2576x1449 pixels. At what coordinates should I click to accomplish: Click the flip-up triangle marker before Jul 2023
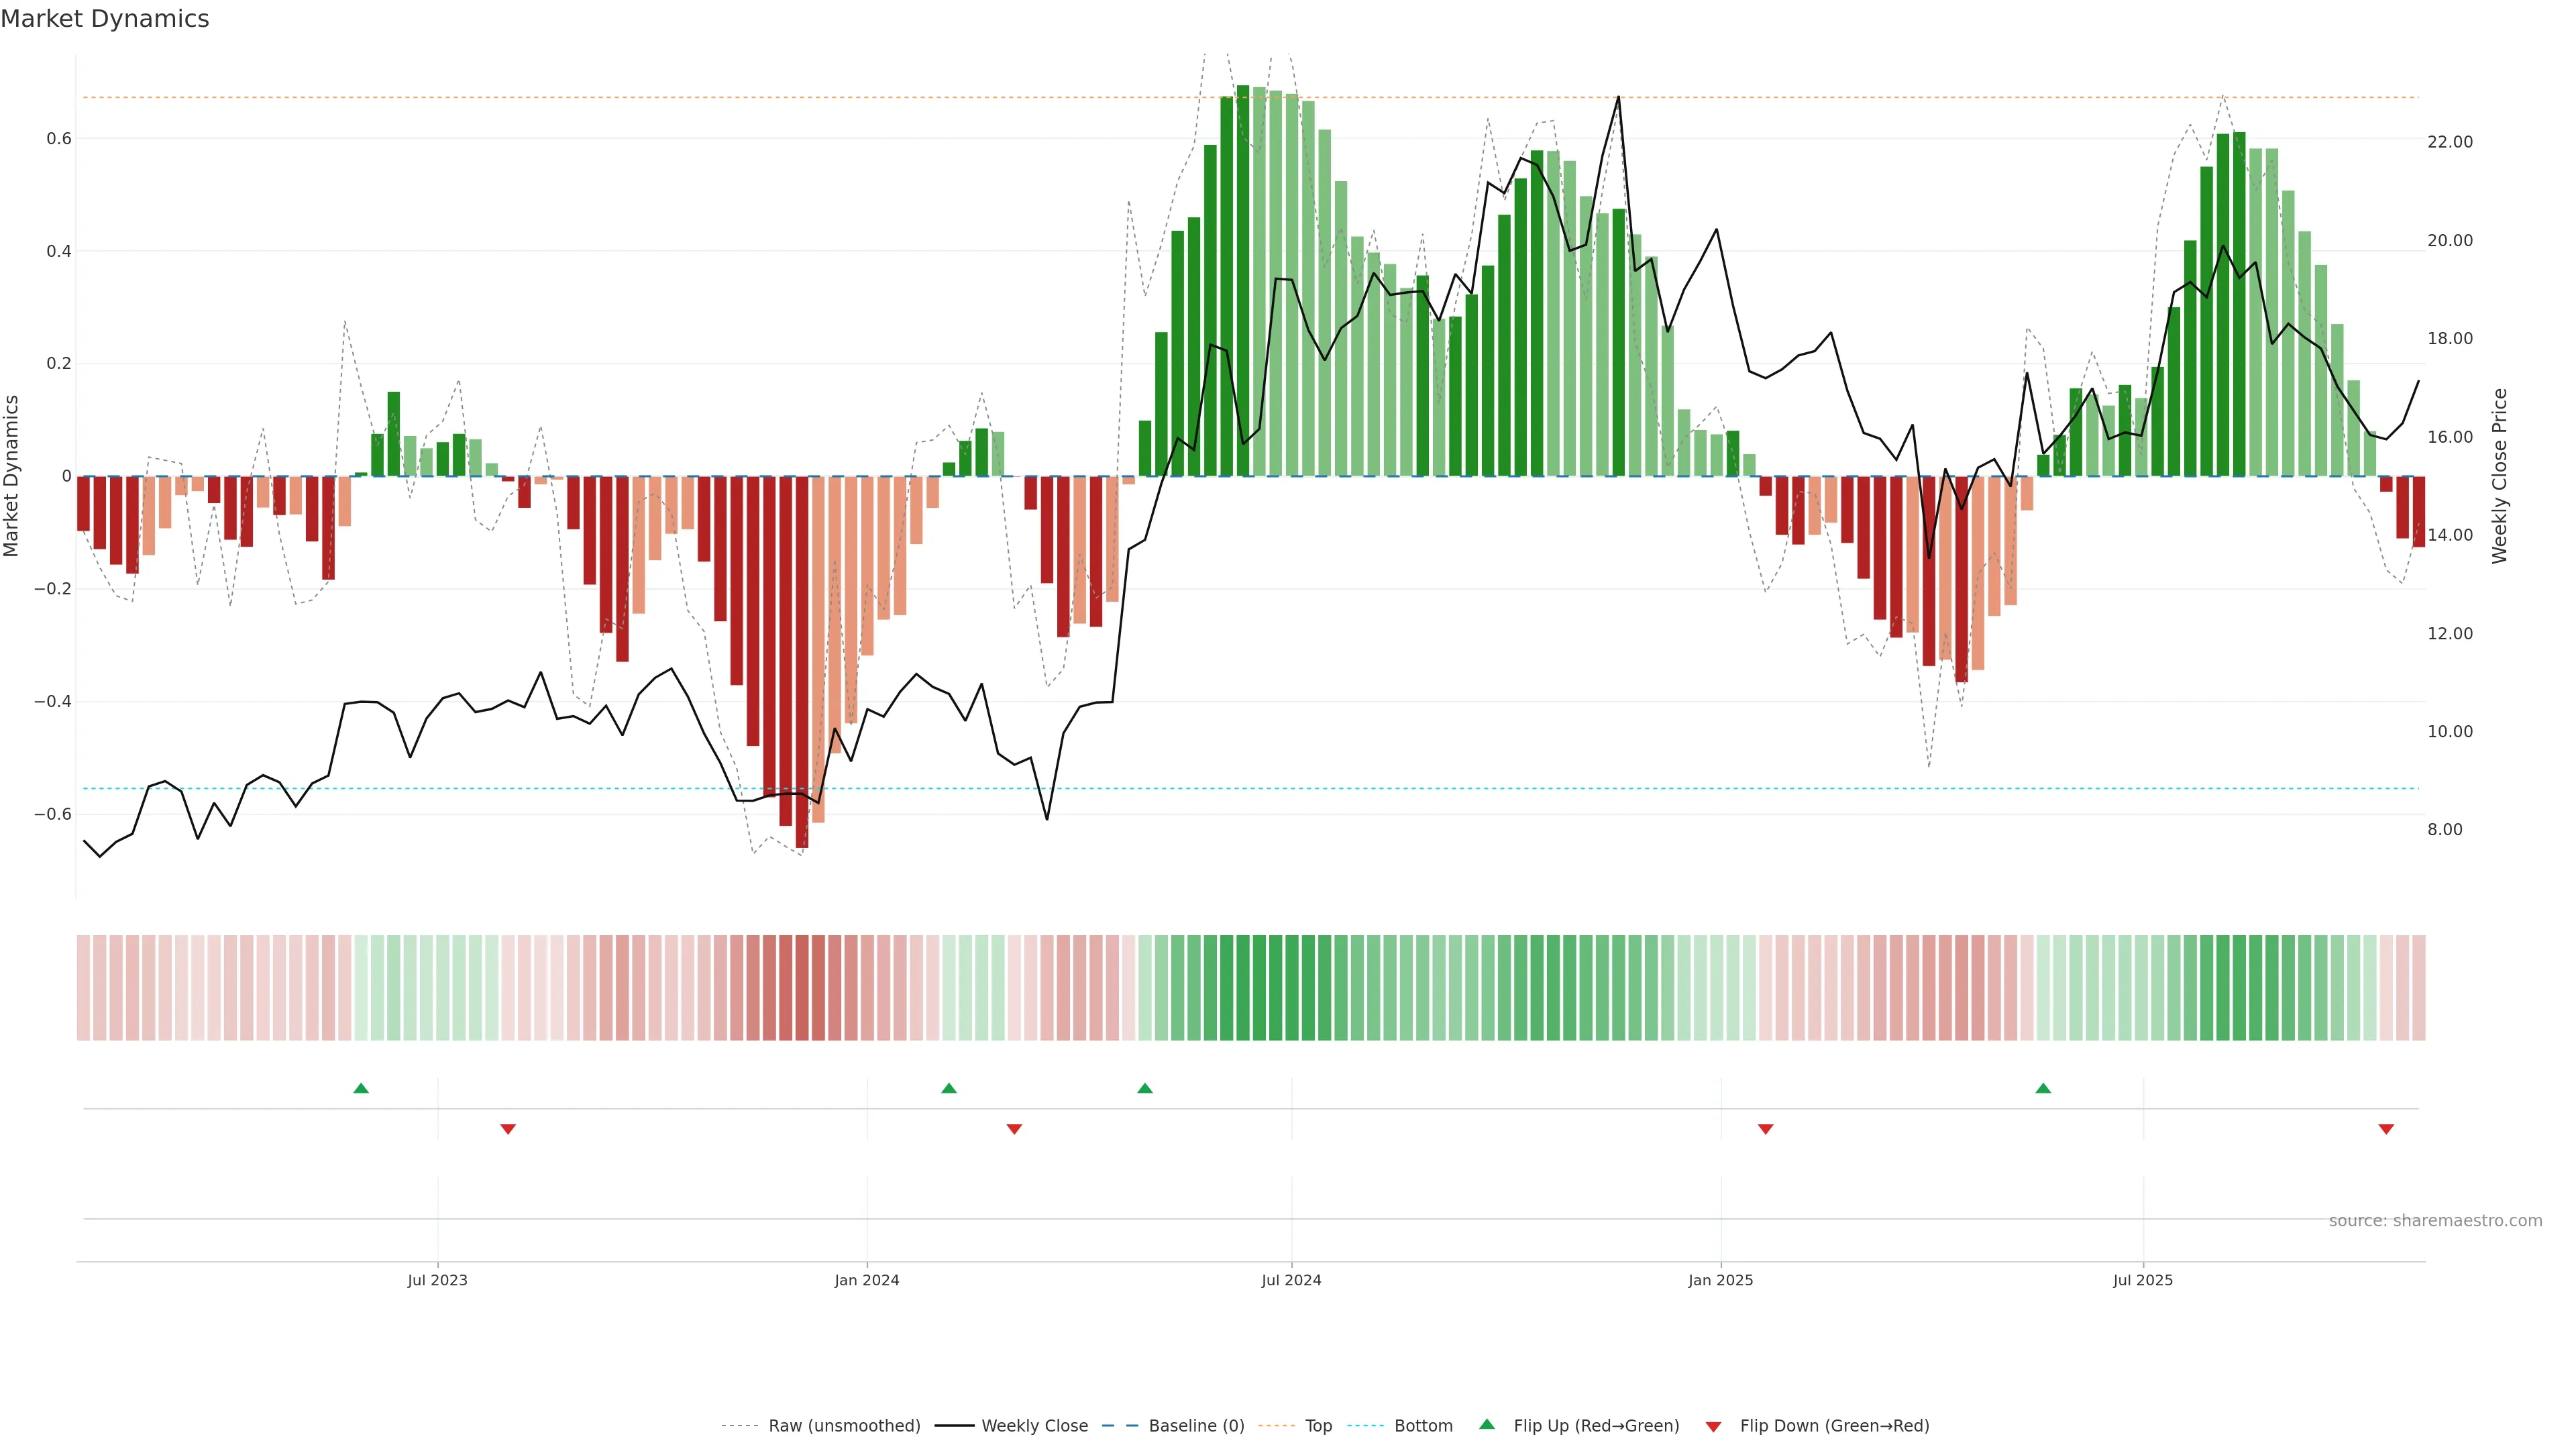click(361, 1088)
